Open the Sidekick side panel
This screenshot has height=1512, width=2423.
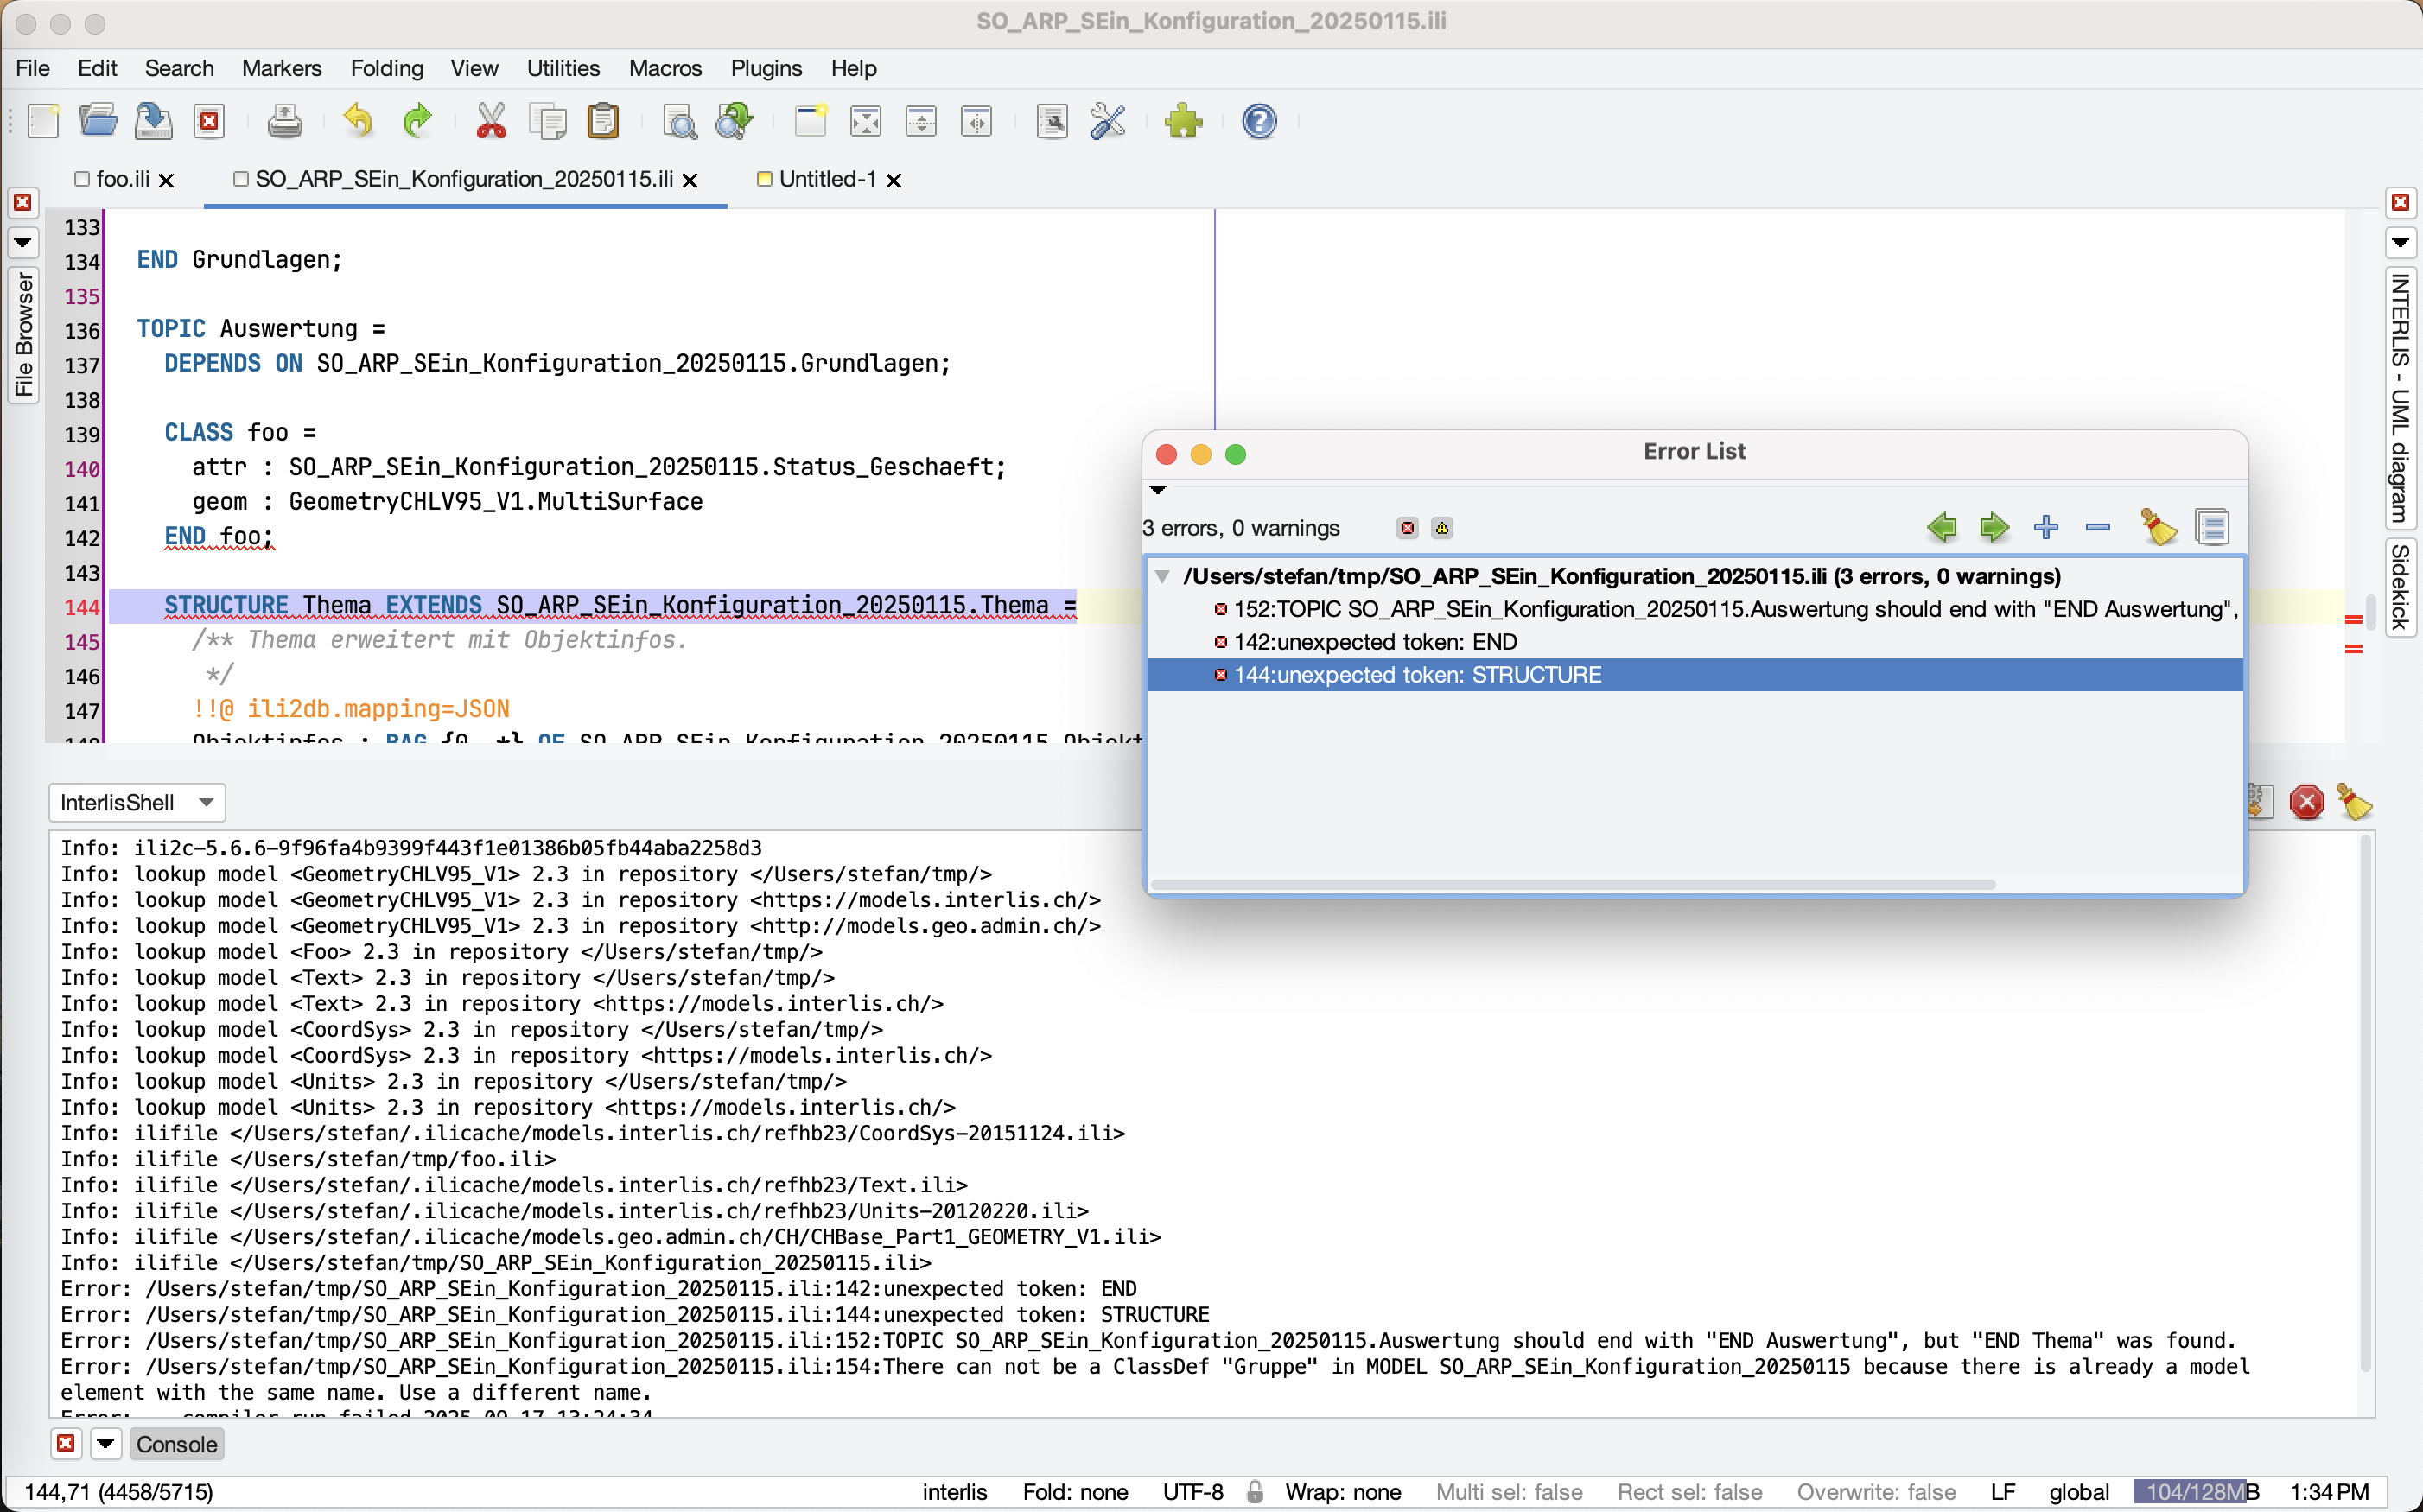click(2400, 586)
